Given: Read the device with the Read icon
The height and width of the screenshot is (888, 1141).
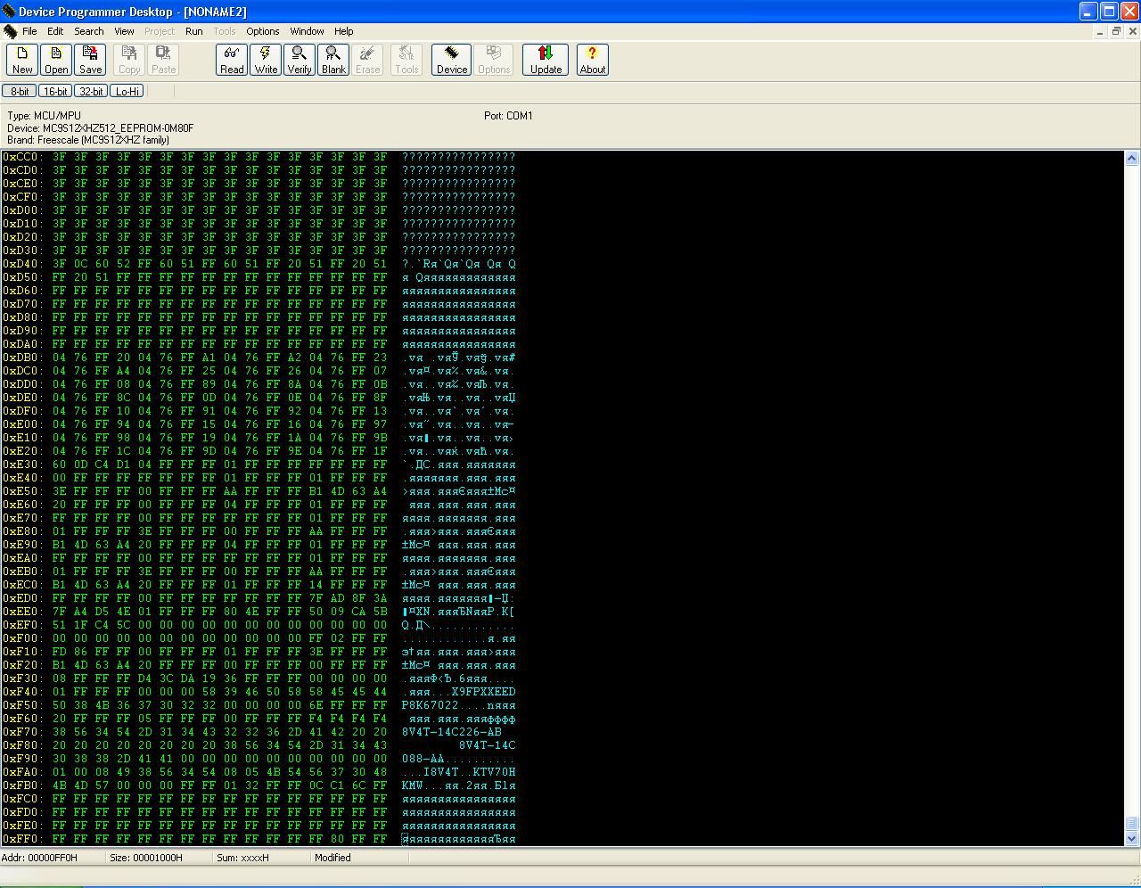Looking at the screenshot, I should [232, 60].
